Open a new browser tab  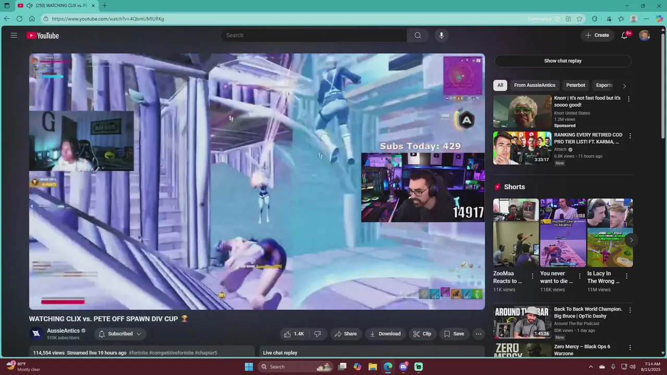(105, 6)
